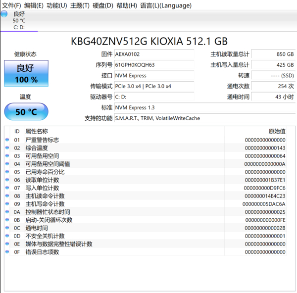This screenshot has width=297, height=293.
Task: Click status dot for 已用寿命百分比 row
Action: coord(7,172)
